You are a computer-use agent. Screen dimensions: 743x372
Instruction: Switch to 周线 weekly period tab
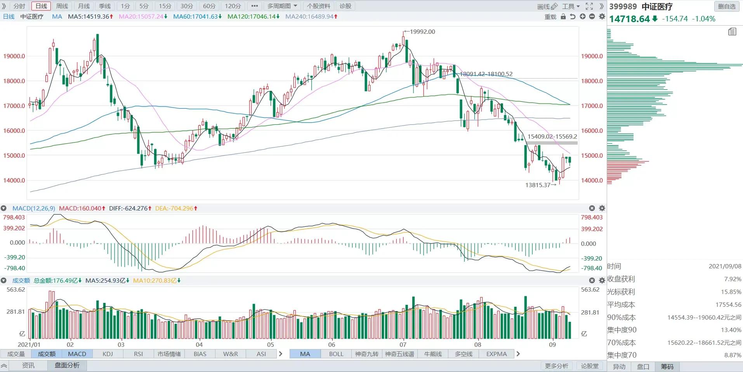[62, 6]
